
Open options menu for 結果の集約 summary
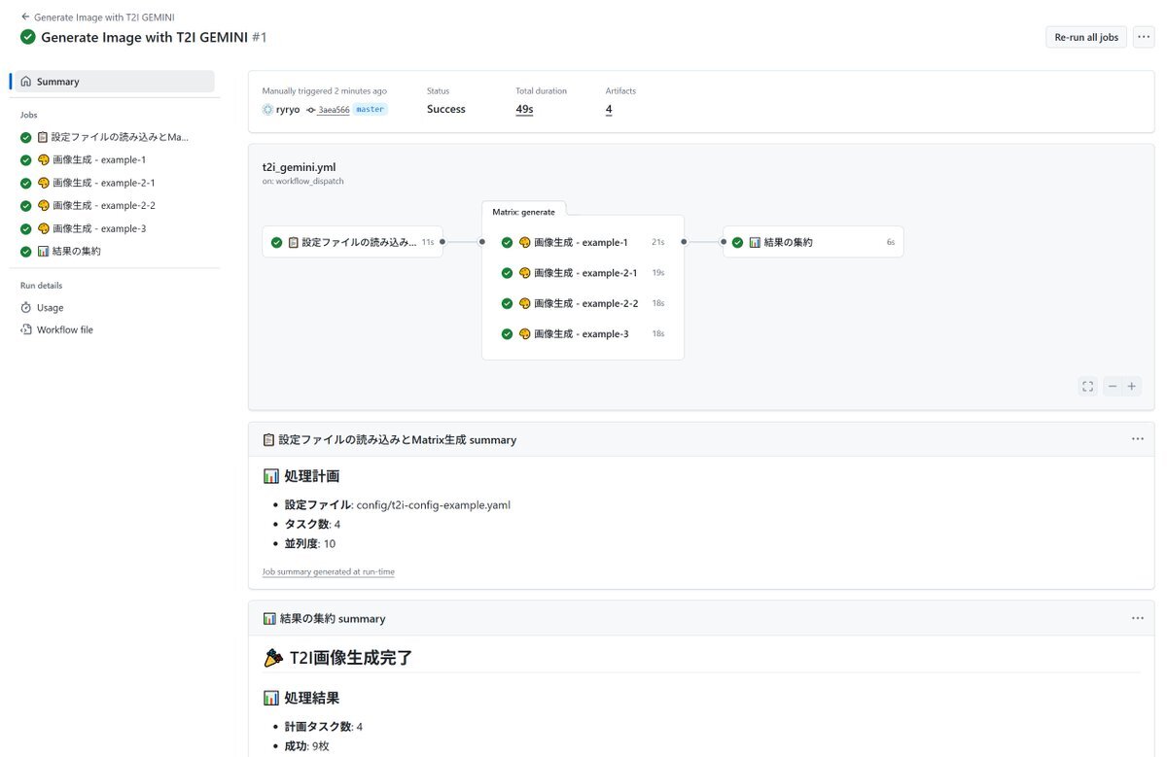click(1138, 618)
